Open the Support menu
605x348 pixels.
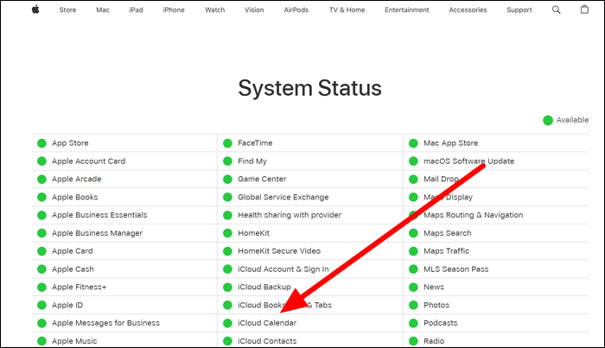519,10
